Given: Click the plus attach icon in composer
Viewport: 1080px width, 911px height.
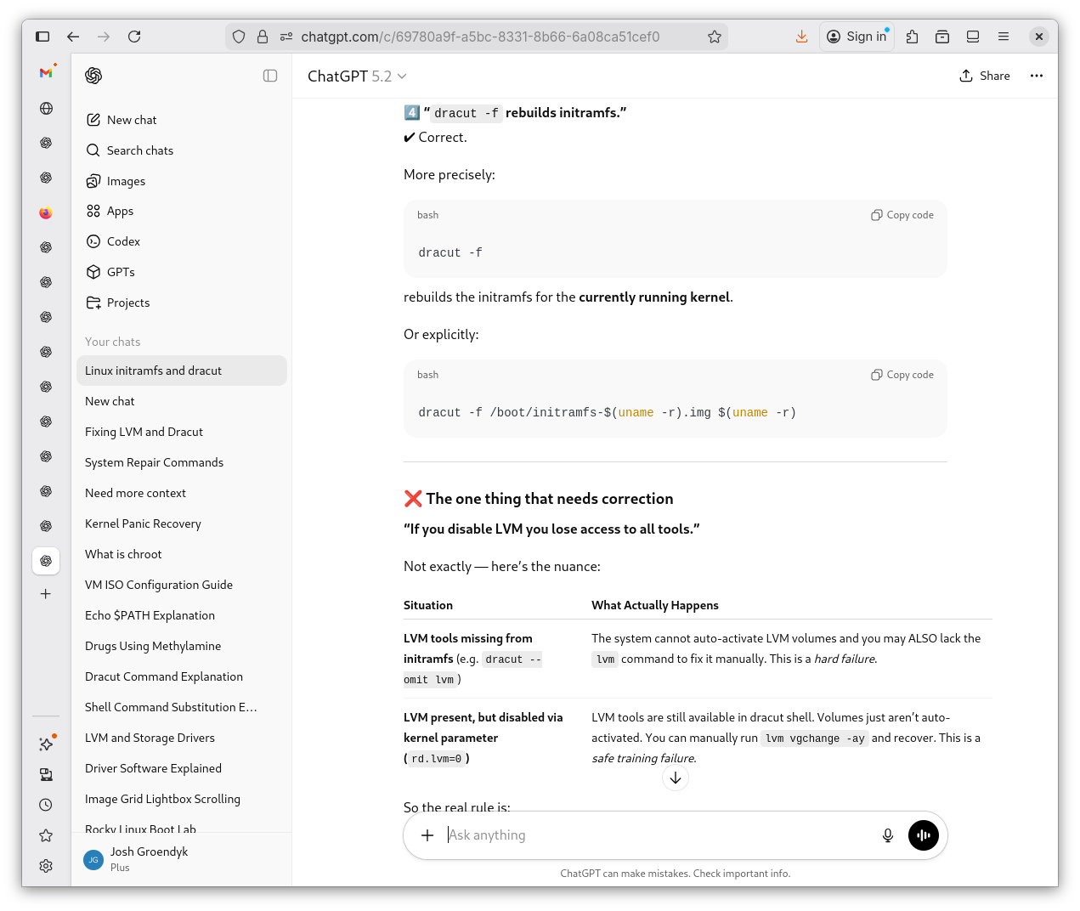Looking at the screenshot, I should [x=427, y=835].
